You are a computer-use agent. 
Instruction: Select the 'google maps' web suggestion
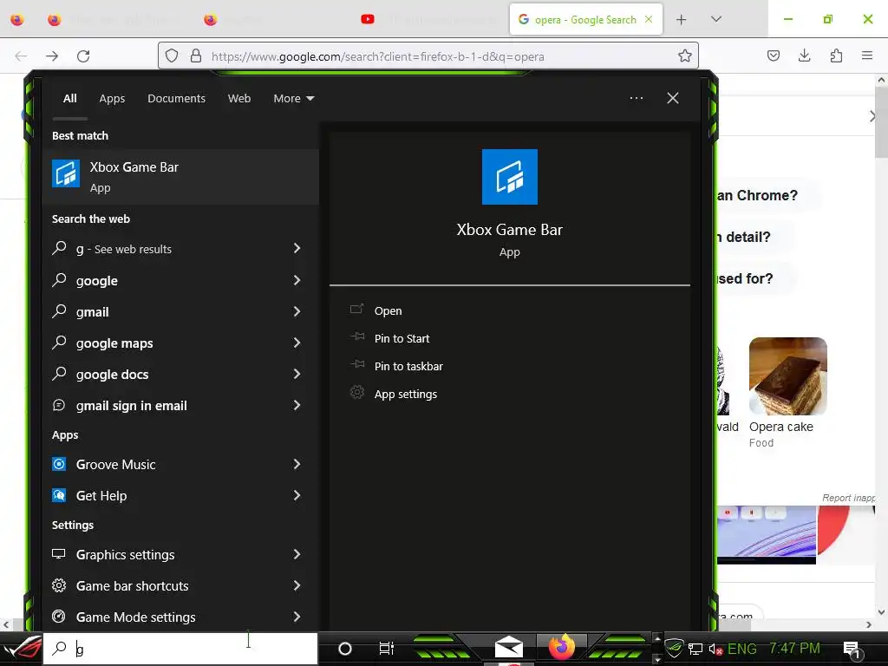tap(114, 343)
